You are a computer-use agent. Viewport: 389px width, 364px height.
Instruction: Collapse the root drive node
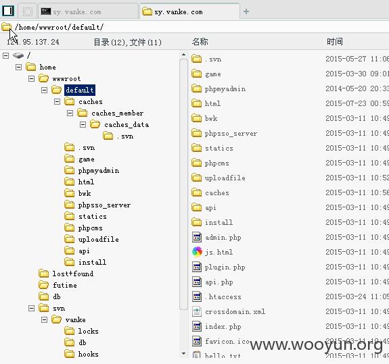pyautogui.click(x=5, y=55)
